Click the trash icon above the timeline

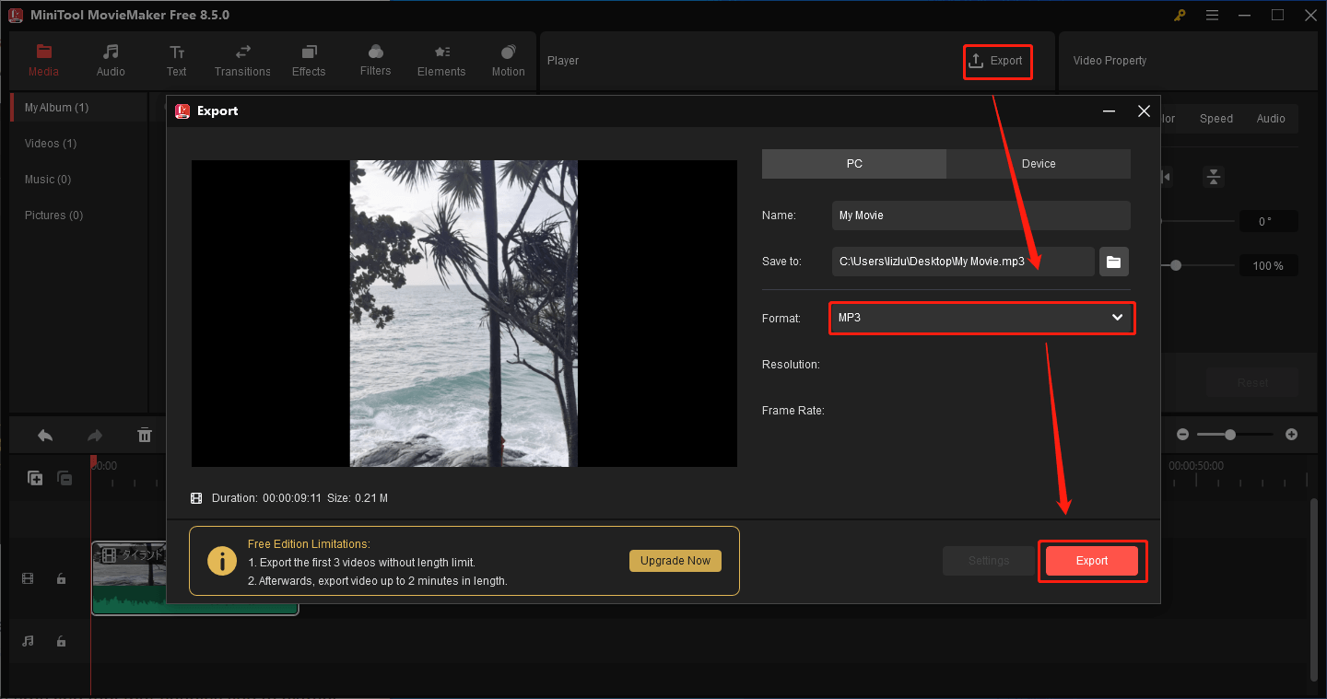coord(145,434)
